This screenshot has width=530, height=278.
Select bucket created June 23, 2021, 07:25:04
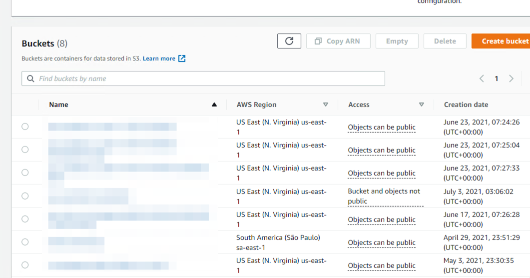(25, 149)
